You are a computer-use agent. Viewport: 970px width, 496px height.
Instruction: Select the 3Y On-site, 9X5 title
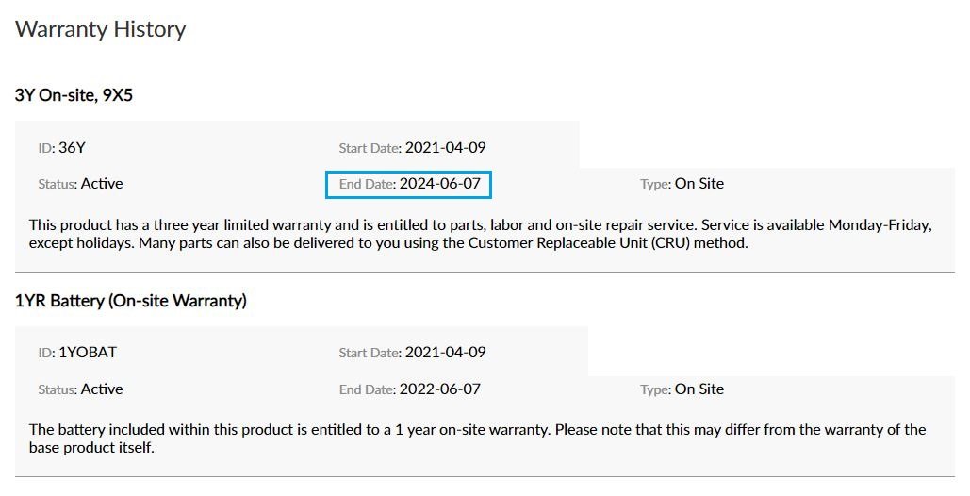point(74,94)
